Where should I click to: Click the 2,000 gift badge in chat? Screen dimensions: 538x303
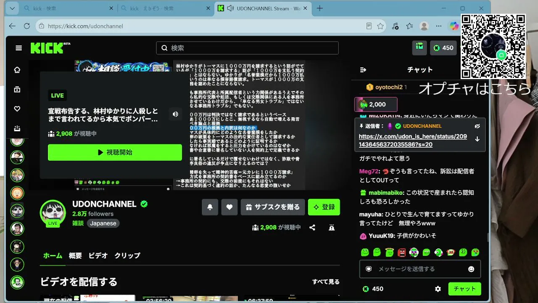[376, 104]
